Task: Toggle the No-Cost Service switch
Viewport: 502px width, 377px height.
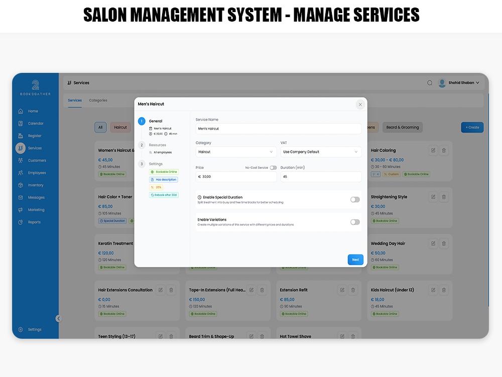Action: coord(273,168)
